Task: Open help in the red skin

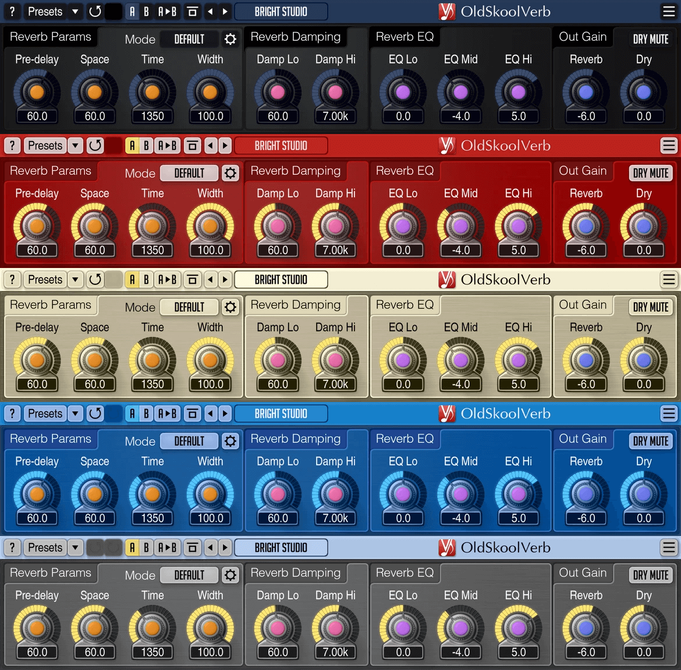Action: point(12,146)
